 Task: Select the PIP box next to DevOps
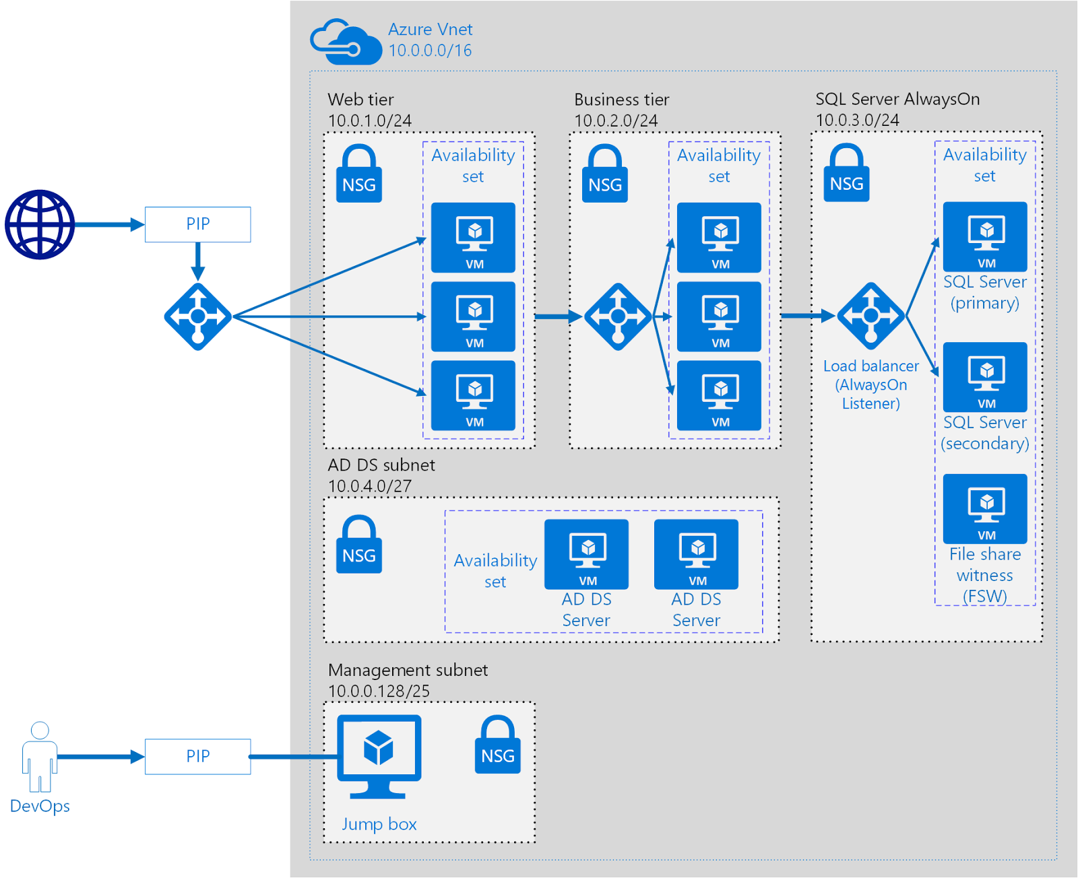pyautogui.click(x=198, y=757)
